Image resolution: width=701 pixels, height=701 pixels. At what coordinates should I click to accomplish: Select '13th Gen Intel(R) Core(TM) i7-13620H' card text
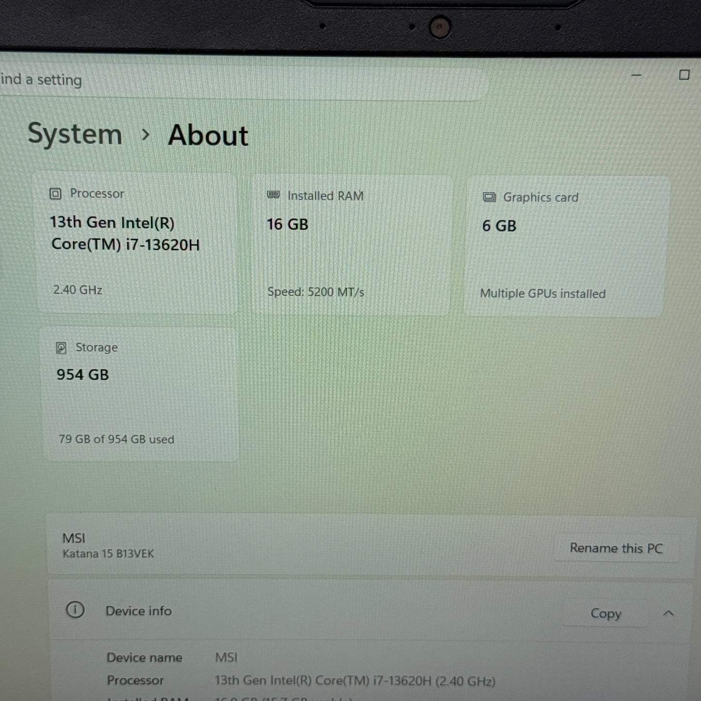click(125, 233)
